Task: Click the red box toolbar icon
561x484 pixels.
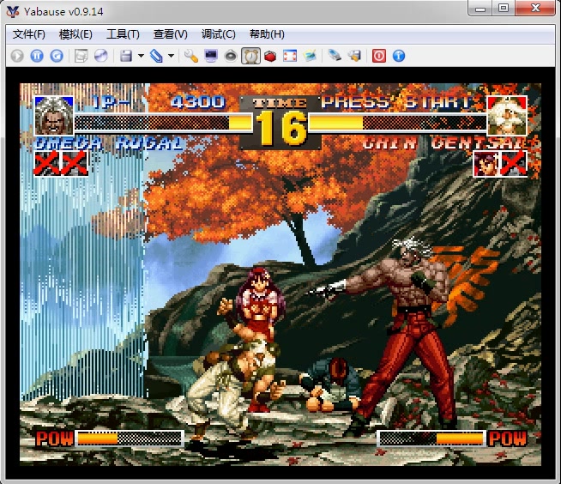Action: pos(270,56)
